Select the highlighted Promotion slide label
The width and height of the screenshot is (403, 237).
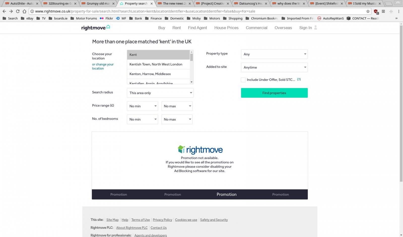coord(226,194)
